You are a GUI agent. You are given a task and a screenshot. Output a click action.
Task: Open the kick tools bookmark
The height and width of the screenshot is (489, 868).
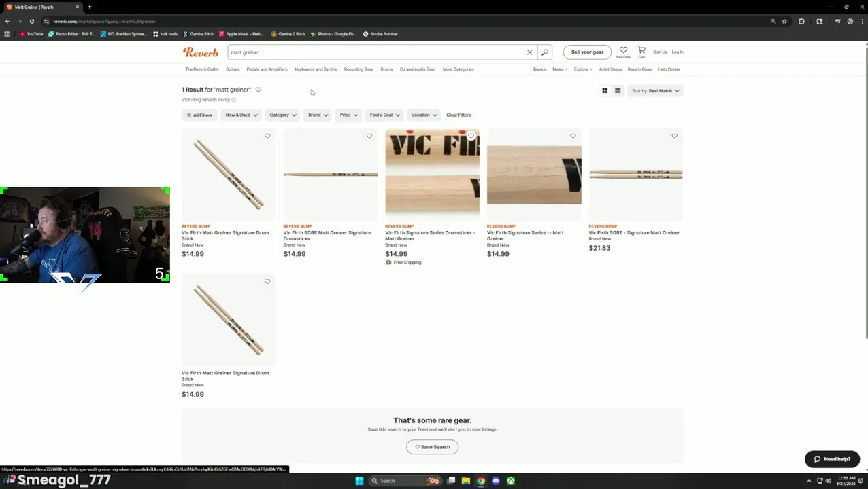(165, 34)
